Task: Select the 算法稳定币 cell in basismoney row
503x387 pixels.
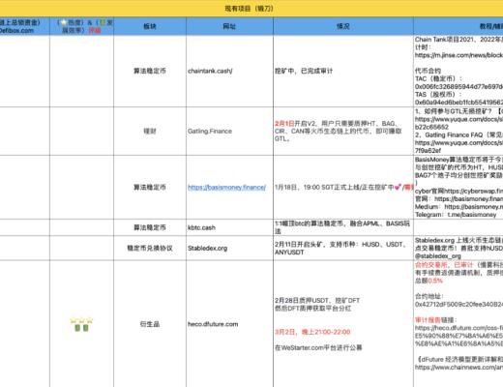Action: 150,188
